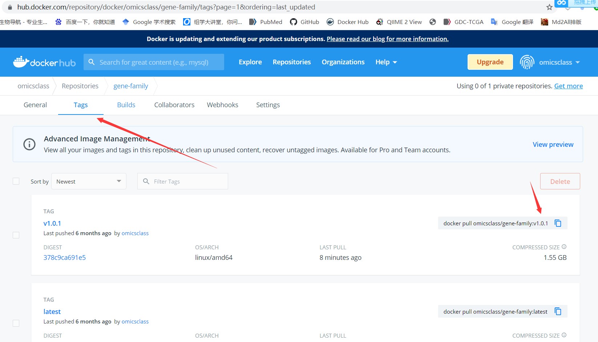Open the GDC-TCGA bookmark
Viewport: 598px width, 342px height.
point(464,22)
